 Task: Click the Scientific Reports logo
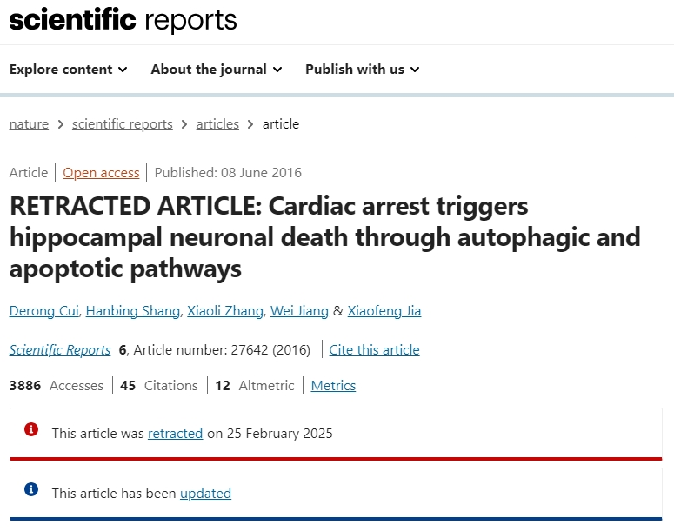[123, 20]
